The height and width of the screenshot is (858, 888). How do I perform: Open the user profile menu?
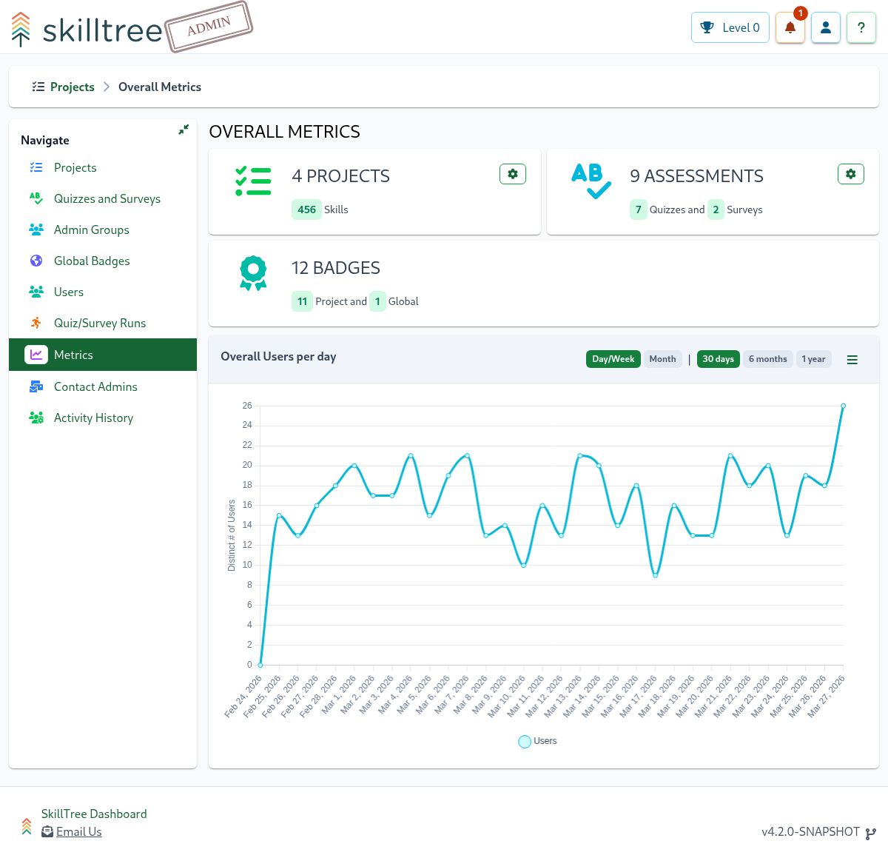coord(826,28)
